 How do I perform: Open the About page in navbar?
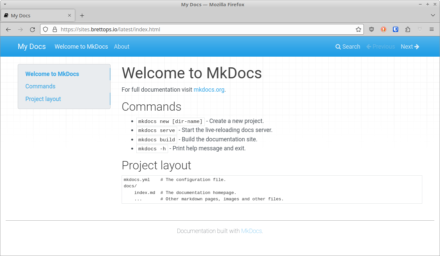tap(122, 47)
